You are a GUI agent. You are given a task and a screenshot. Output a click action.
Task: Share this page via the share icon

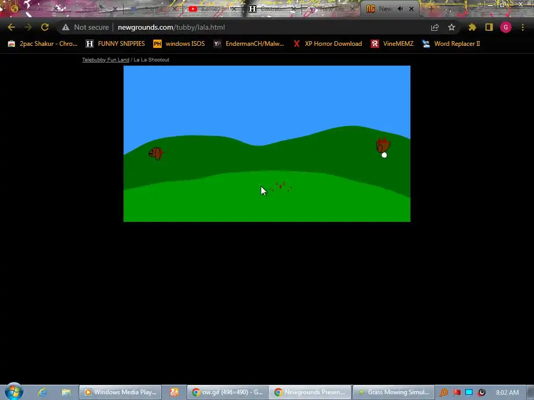435,27
